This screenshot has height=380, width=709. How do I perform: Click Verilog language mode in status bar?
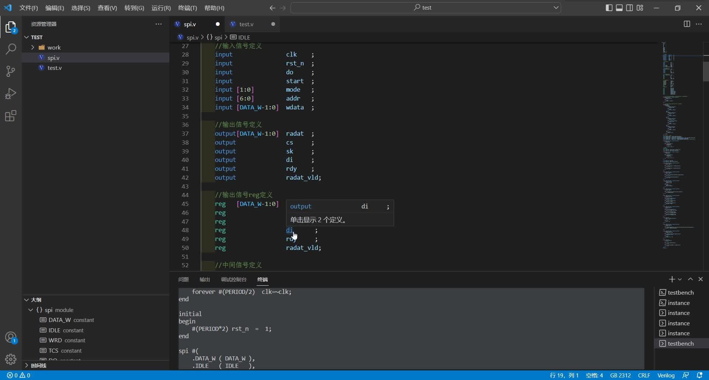666,375
